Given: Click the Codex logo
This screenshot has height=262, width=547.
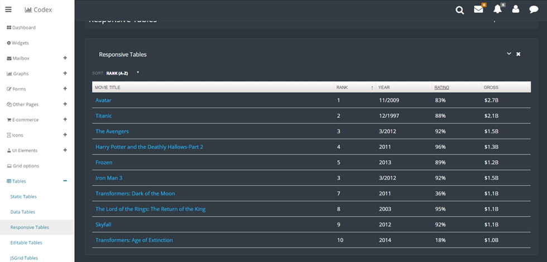Looking at the screenshot, I should pos(39,9).
